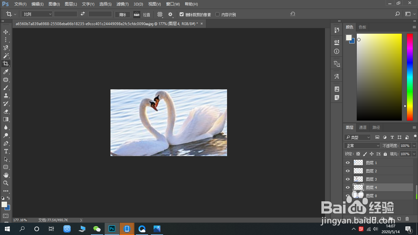The height and width of the screenshot is (235, 418).
Task: Hide layer 图层 3 eye icon
Action: pyautogui.click(x=348, y=179)
